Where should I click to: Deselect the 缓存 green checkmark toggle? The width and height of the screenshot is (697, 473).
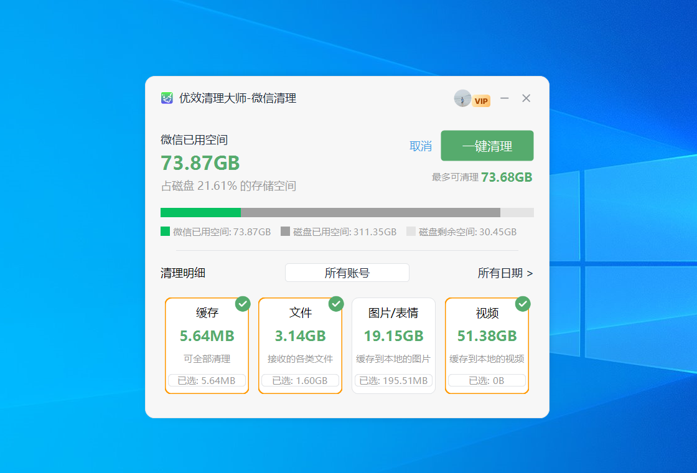coord(243,304)
